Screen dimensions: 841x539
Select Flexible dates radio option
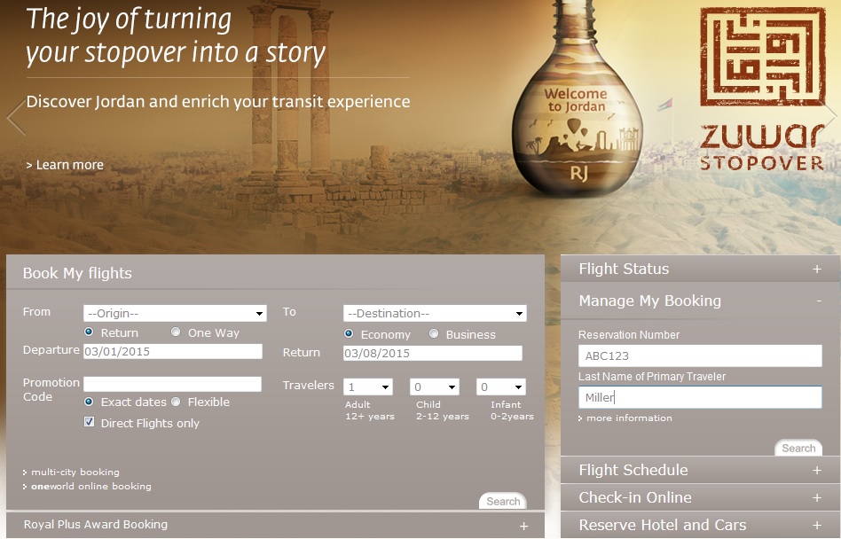(176, 402)
